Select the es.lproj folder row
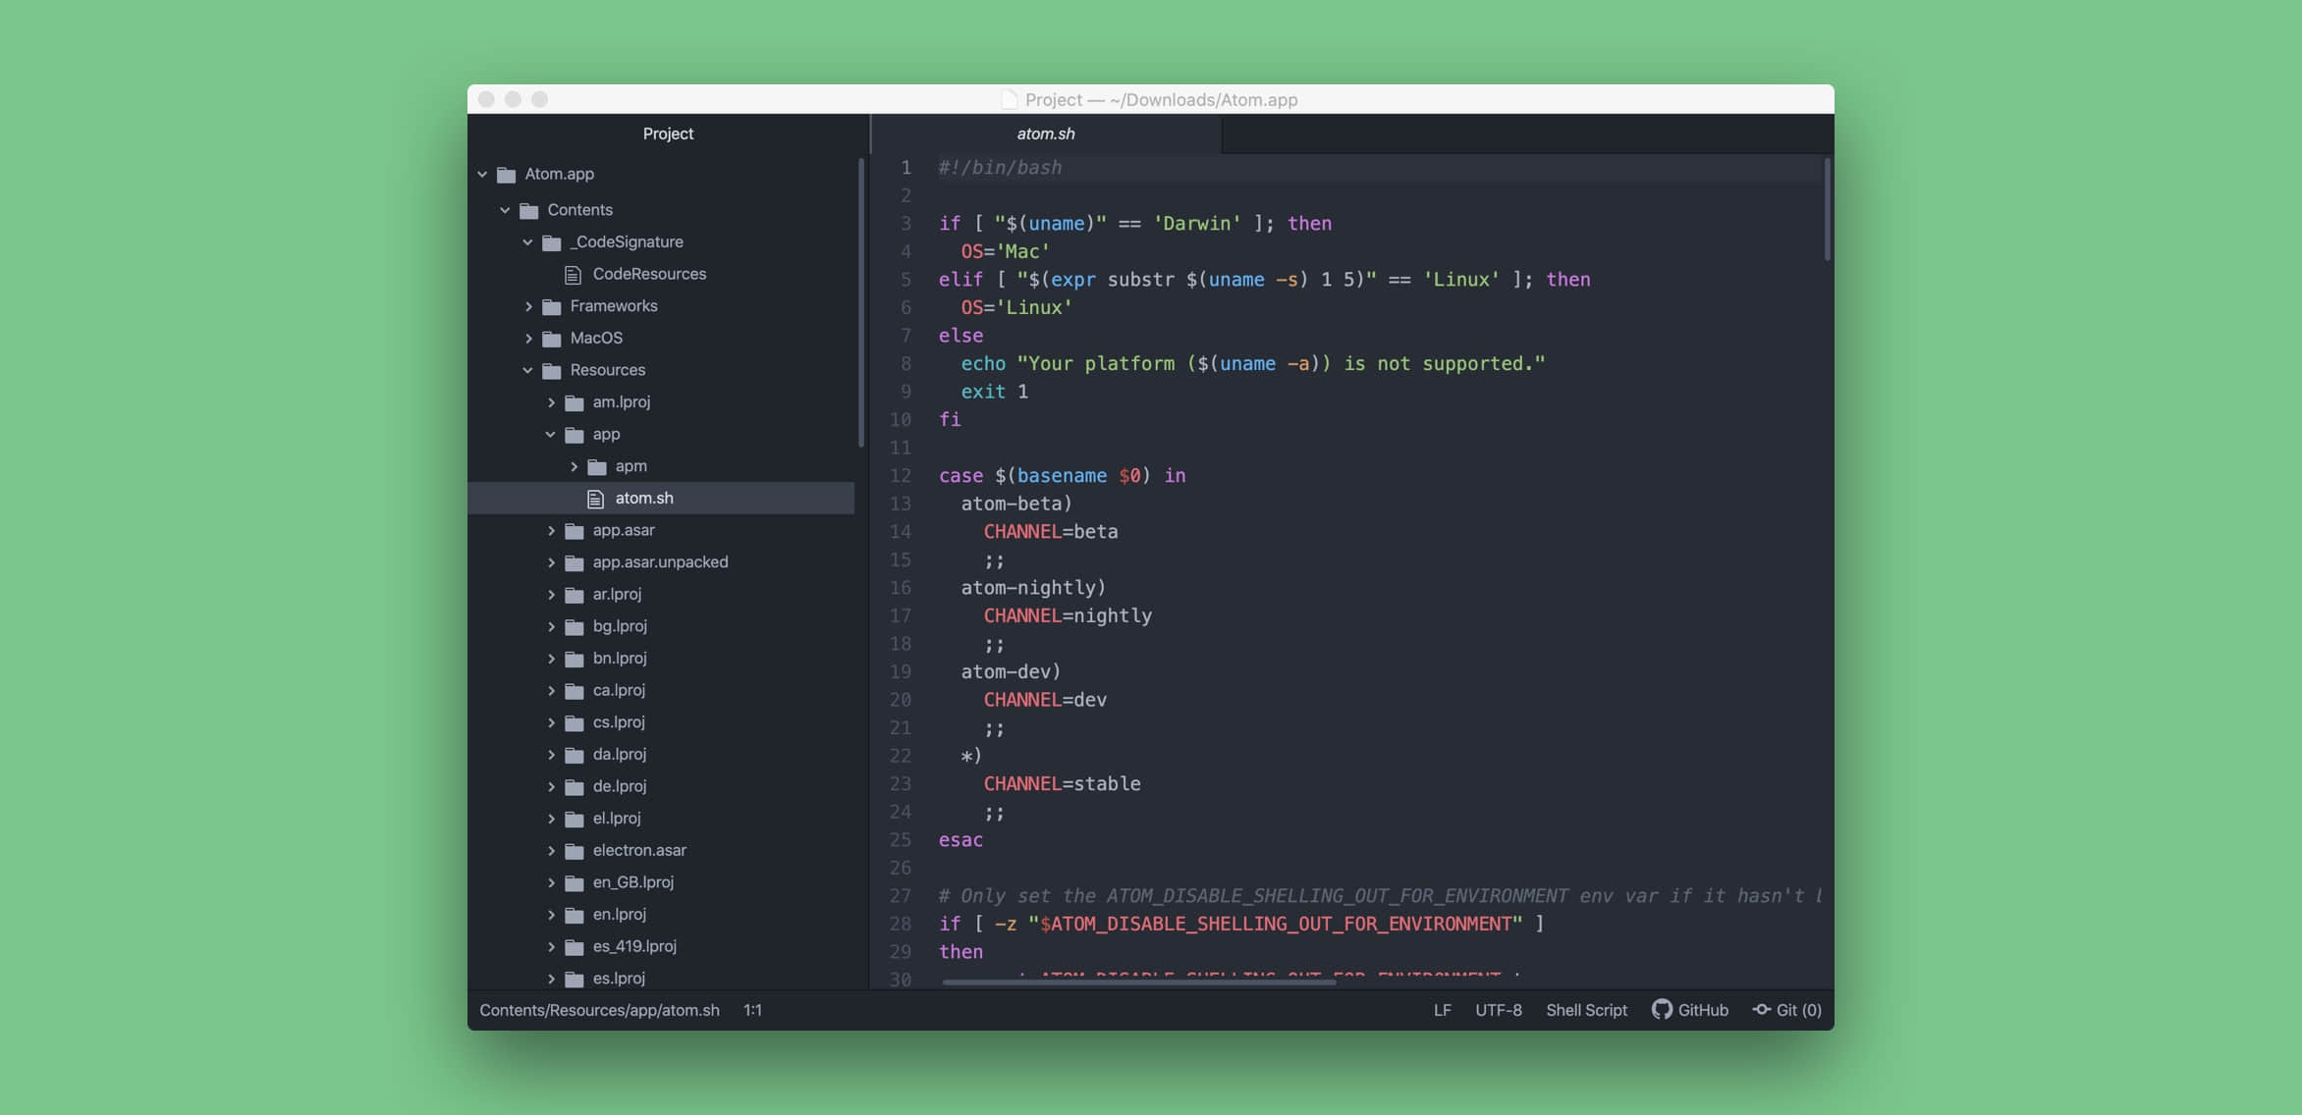Viewport: 2302px width, 1115px height. pos(661,979)
